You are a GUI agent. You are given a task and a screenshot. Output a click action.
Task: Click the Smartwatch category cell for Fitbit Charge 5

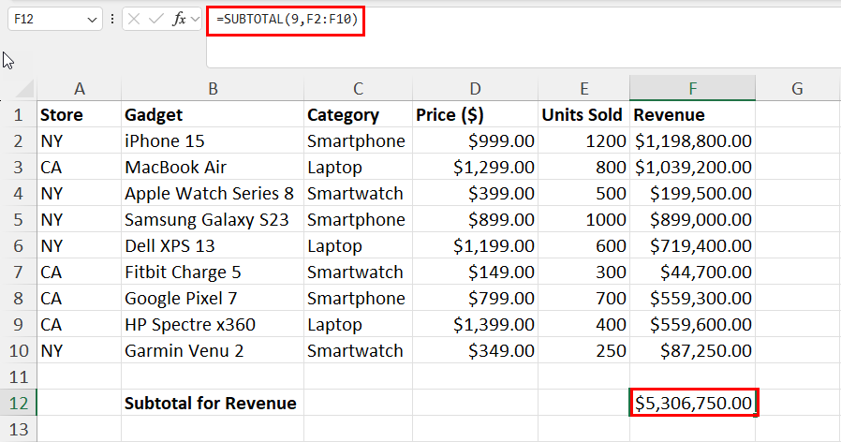pyautogui.click(x=359, y=272)
